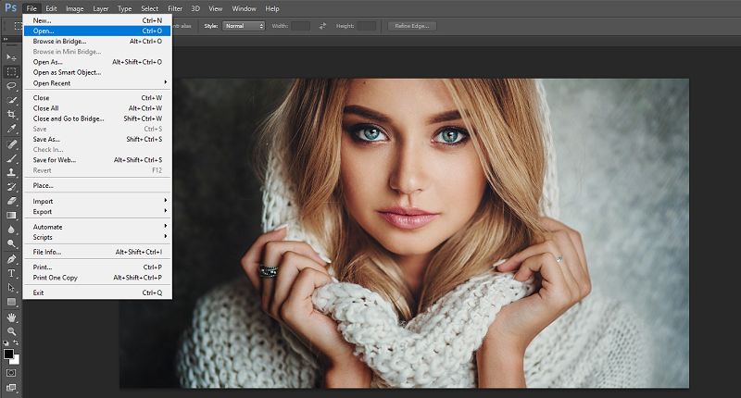Screen dimensions: 741x398
Task: Open the 3D menu
Action: (195, 8)
